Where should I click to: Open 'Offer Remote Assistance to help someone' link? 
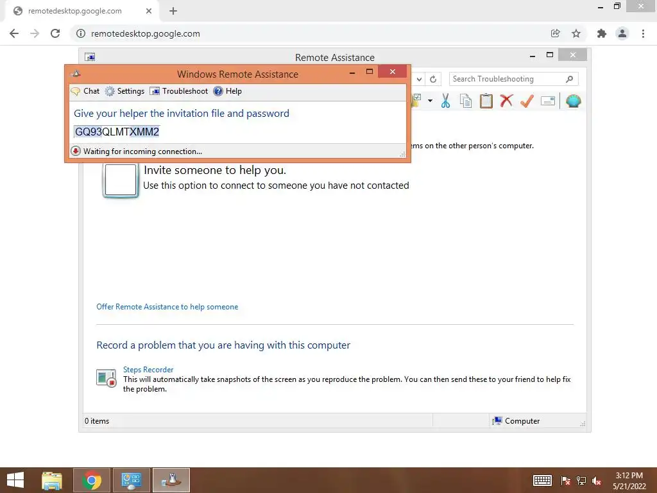[167, 306]
